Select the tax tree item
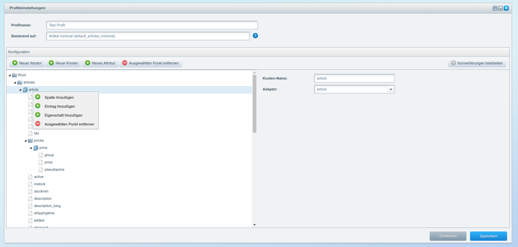Screen dimensions: 518x247 [x=36, y=133]
